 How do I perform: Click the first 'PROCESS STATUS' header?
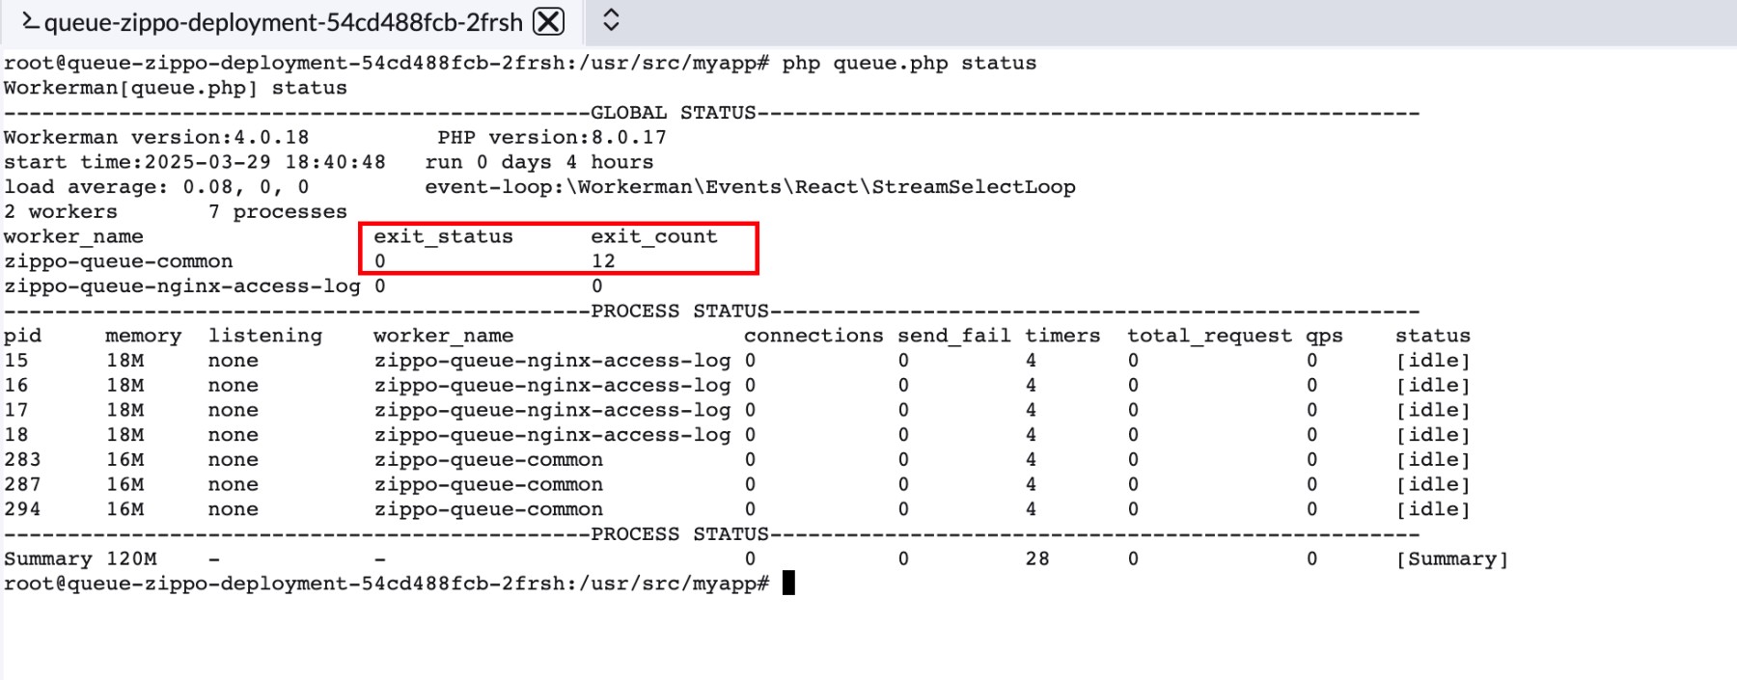679,311
